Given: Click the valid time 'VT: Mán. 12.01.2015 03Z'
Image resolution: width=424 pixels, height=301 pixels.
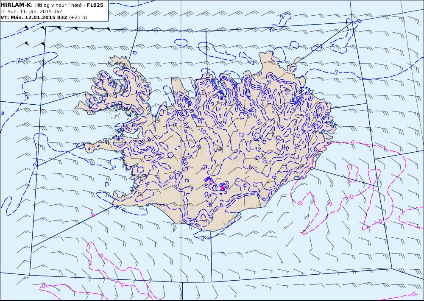Looking at the screenshot, I should 34,17.
